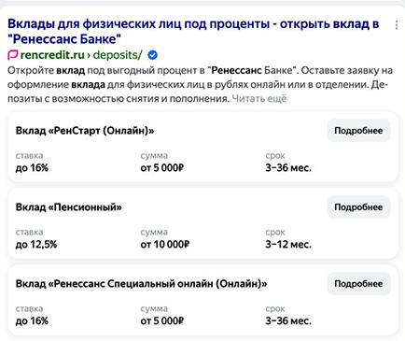Click Подробнее for Вклад Пенсионный
This screenshot has height=341, width=405.
click(x=358, y=207)
